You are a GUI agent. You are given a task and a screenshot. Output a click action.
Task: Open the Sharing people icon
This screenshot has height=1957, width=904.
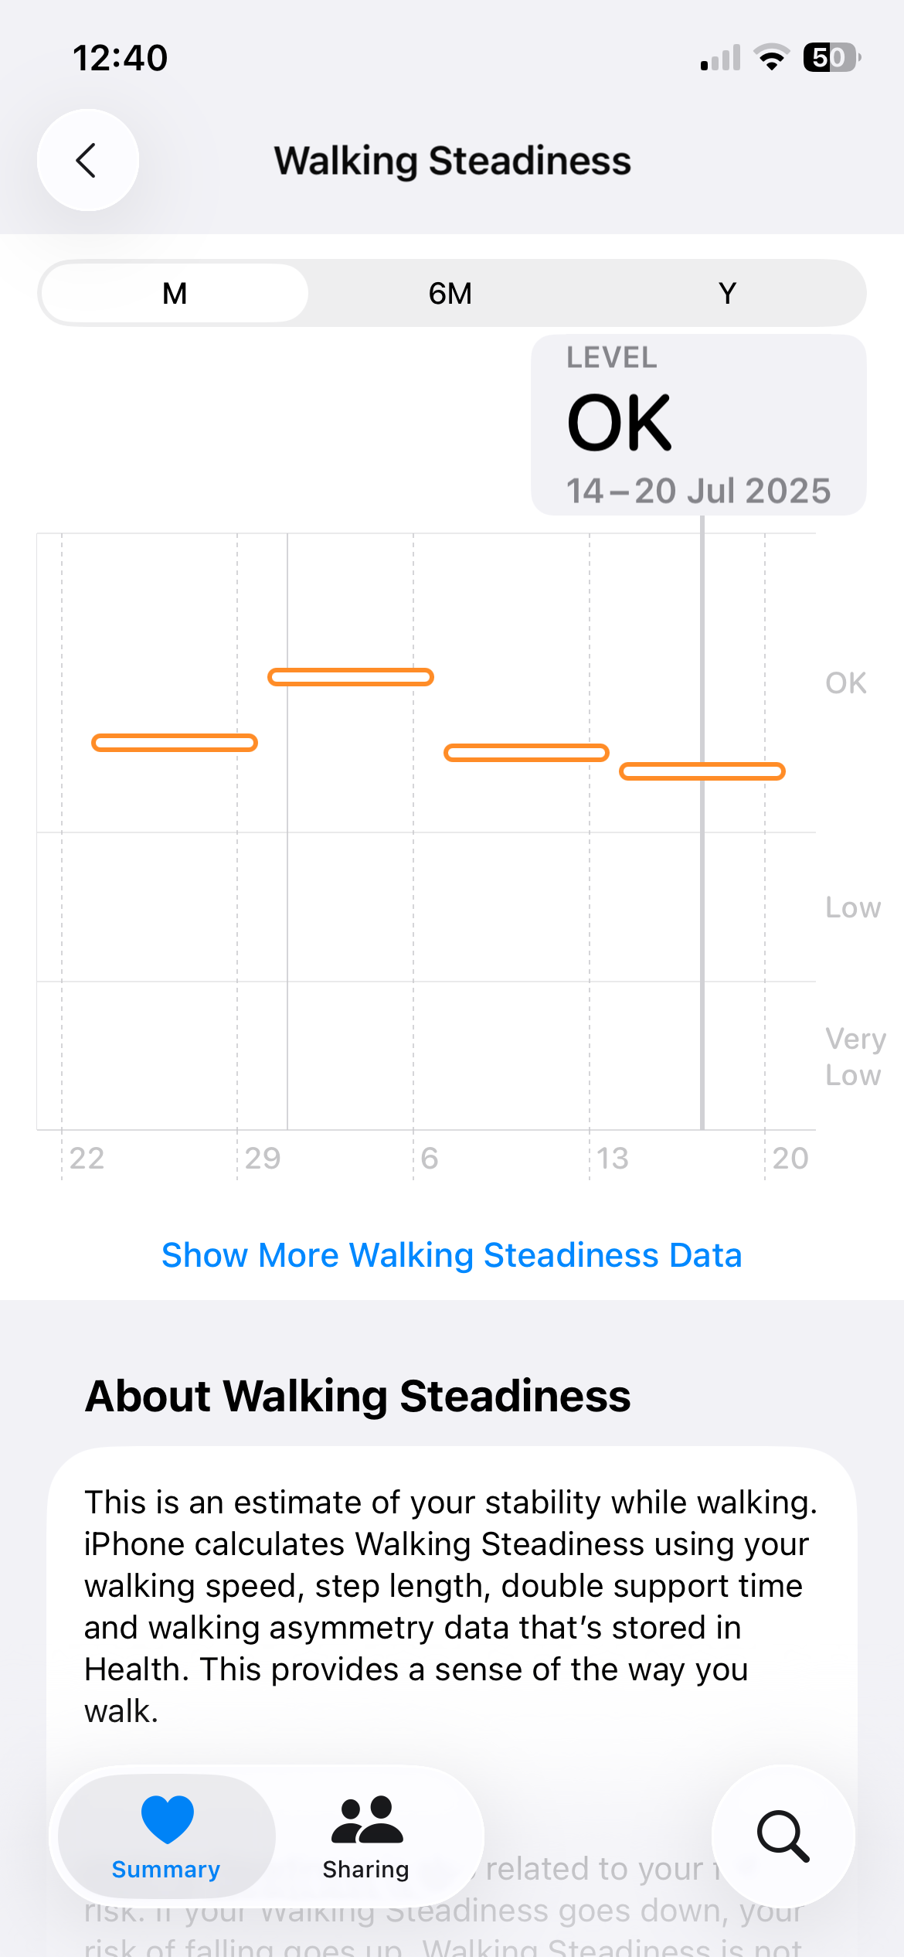[x=366, y=1819]
